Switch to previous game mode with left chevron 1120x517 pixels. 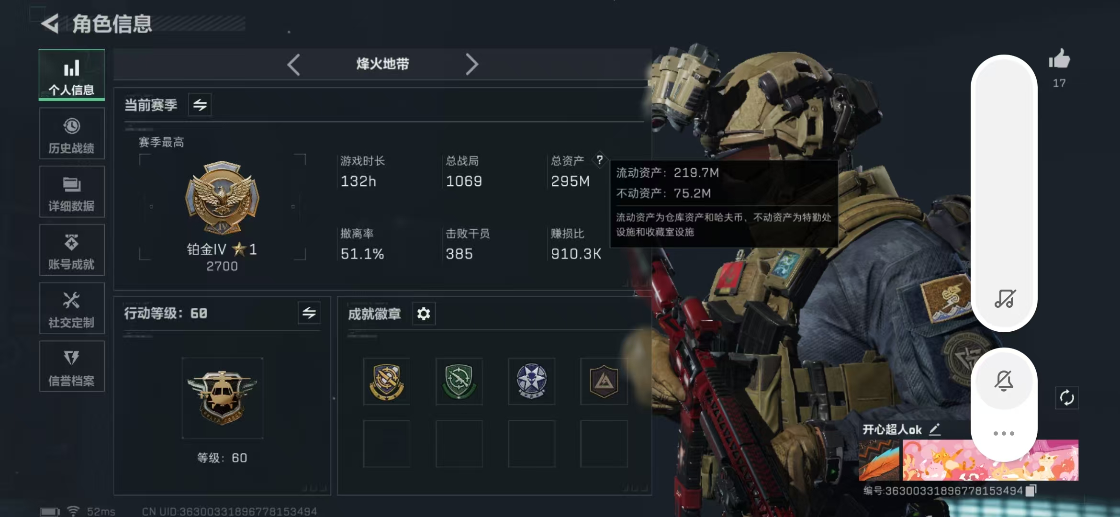293,65
